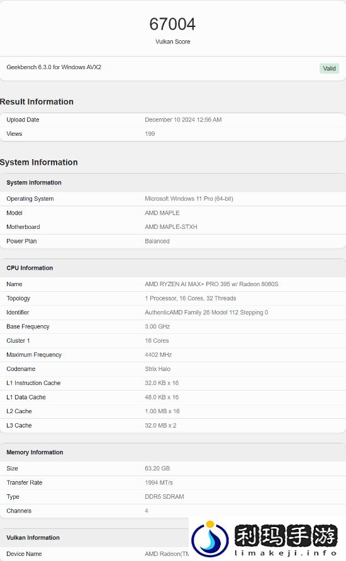Select memory type DDR5 SDRAM
This screenshot has width=346, height=561.
tap(164, 497)
